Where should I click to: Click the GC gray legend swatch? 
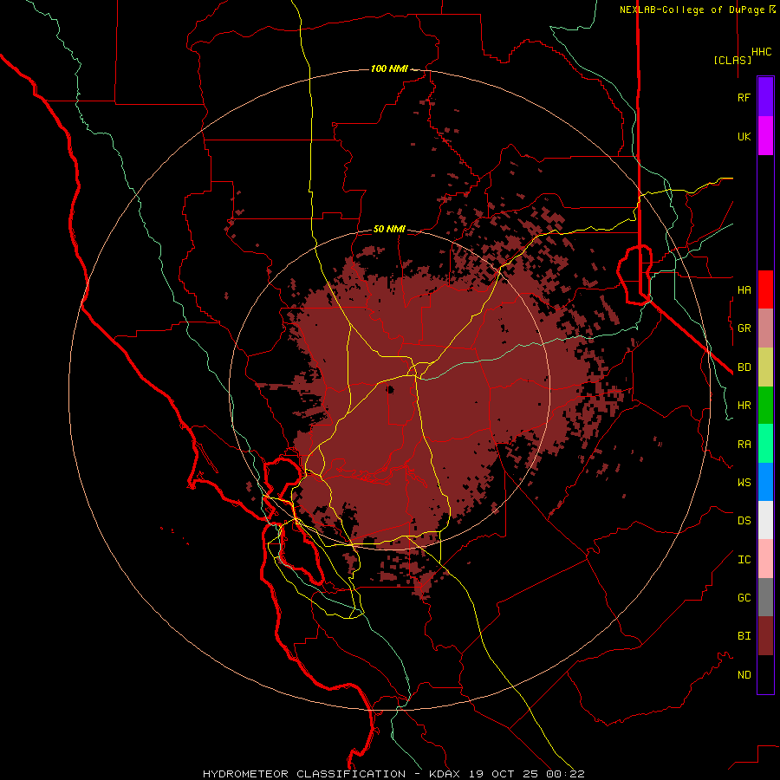click(765, 597)
